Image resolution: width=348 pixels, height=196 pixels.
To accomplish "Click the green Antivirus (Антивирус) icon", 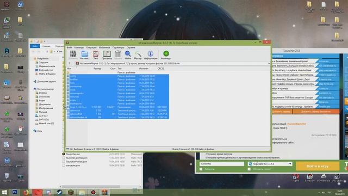I will pyautogui.click(x=166, y=54).
